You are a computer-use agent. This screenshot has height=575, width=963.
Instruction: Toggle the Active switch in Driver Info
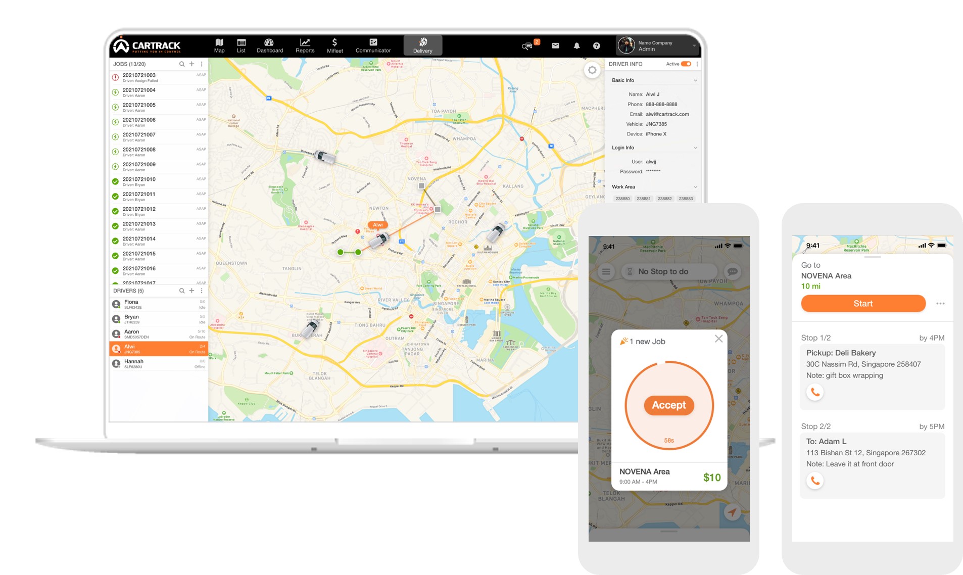pyautogui.click(x=686, y=64)
